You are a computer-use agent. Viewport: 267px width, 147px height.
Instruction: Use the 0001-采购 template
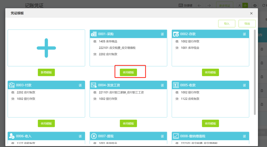(128, 72)
